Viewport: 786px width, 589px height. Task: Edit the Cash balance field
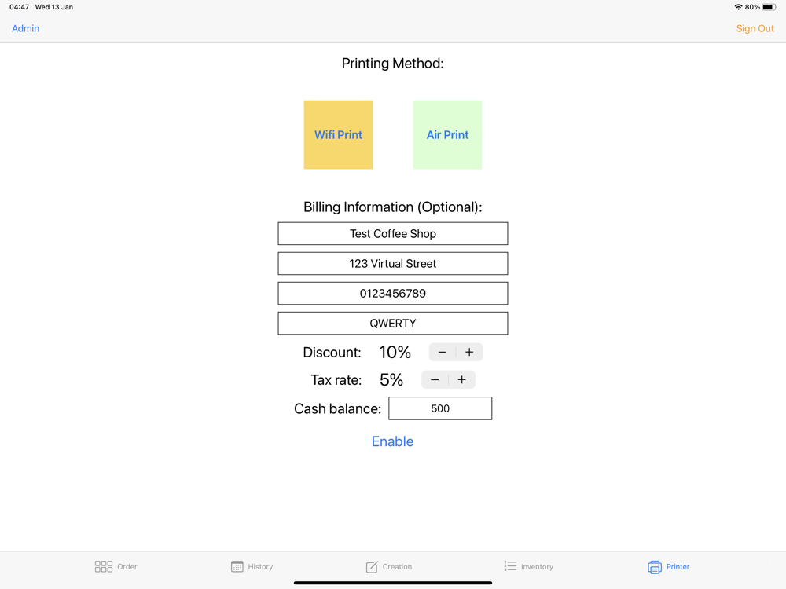coord(440,408)
